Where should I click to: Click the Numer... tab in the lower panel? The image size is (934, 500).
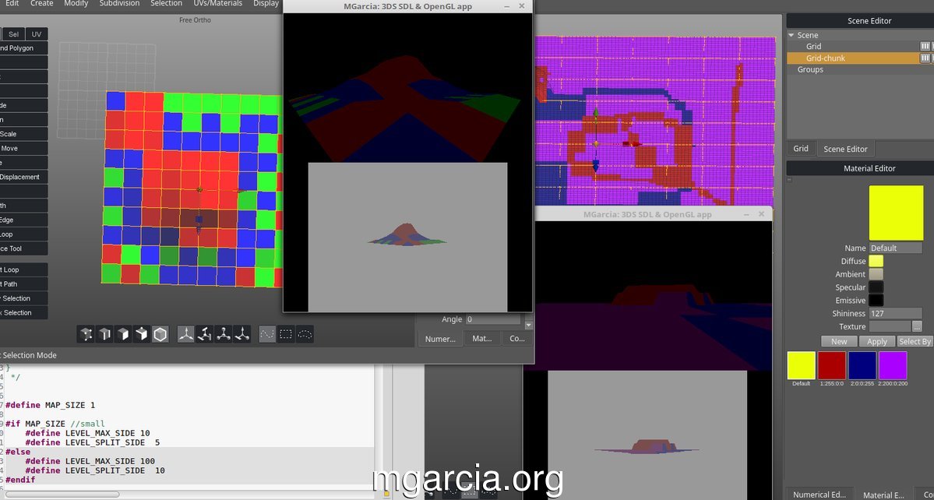440,339
